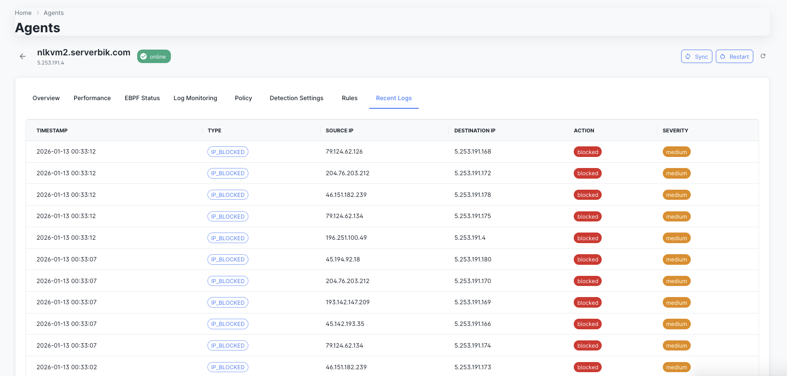Select the Recent Logs tab
The image size is (787, 376).
click(x=394, y=98)
